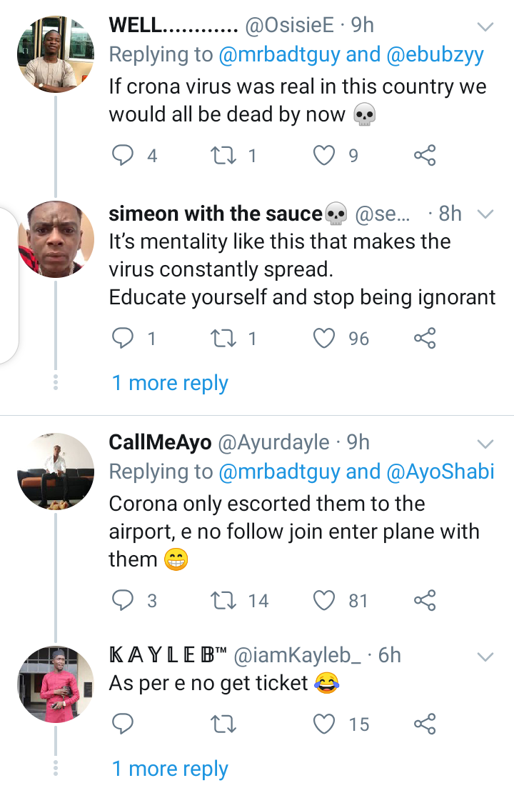Viewport: 514px width, 793px height.
Task: Reply to KAYLEB's 'no get ticket' tweet
Action: [x=124, y=724]
